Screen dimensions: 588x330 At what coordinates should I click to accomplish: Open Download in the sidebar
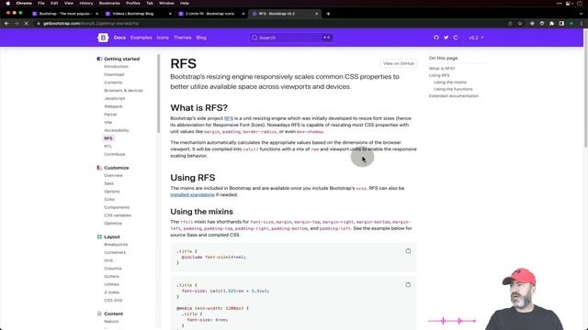(x=114, y=74)
